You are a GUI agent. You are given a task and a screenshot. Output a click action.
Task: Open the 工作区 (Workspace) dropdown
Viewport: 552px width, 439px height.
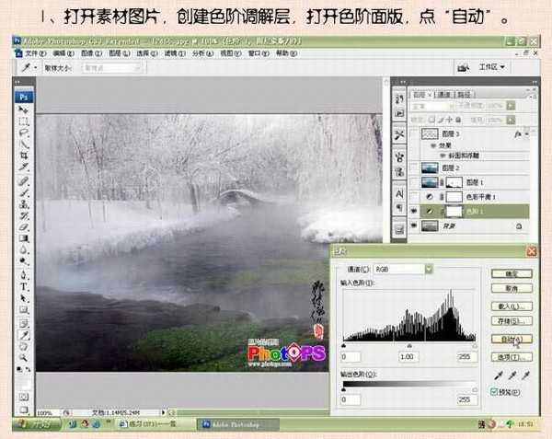(x=492, y=67)
